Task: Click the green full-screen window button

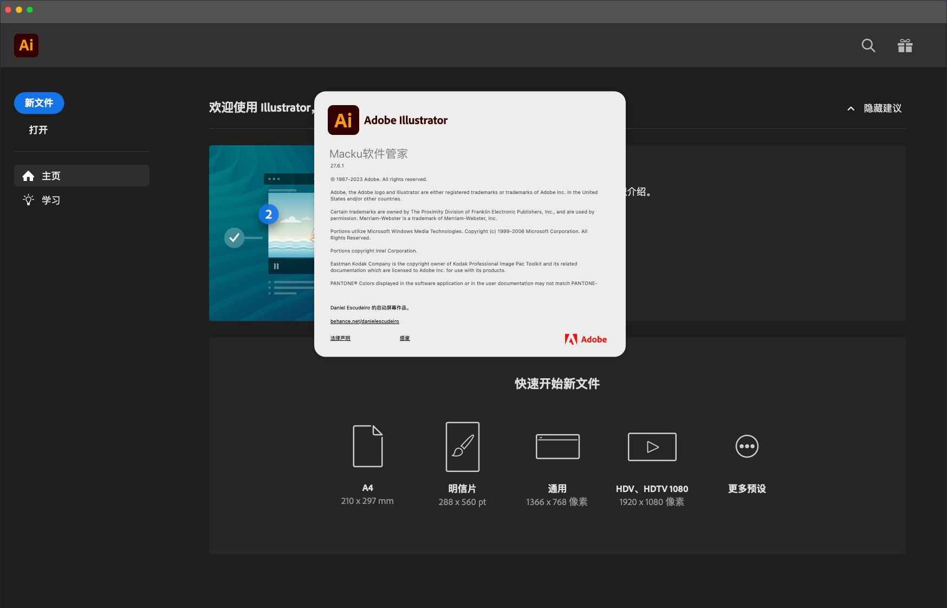Action: point(30,10)
